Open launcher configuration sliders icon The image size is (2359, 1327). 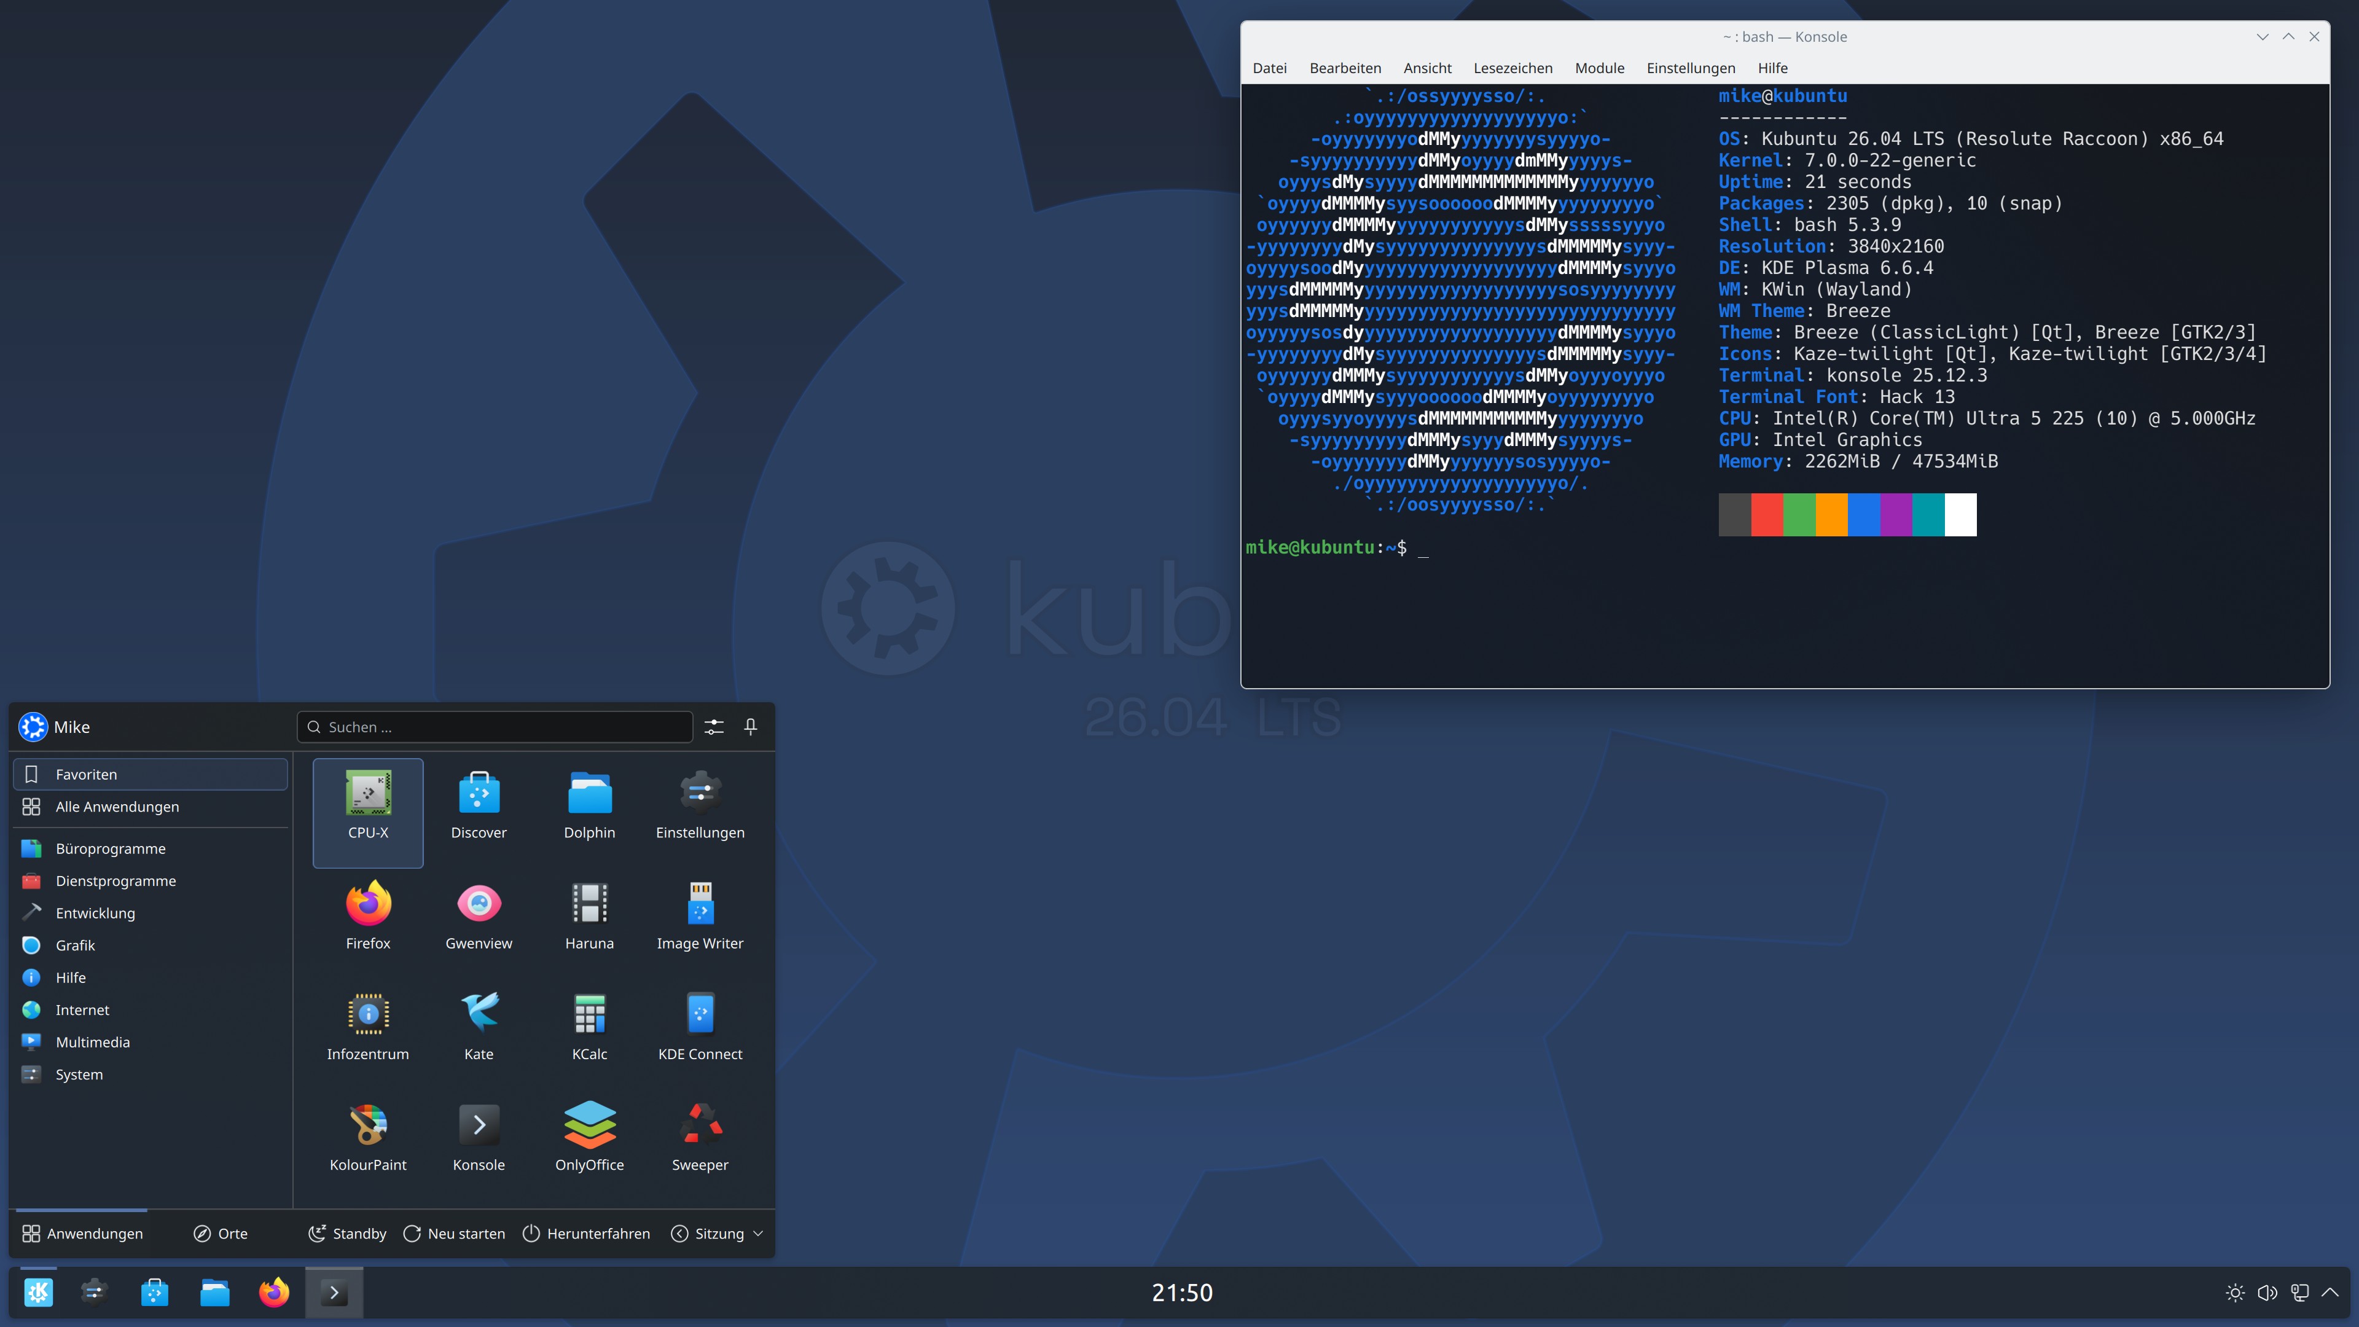714,727
